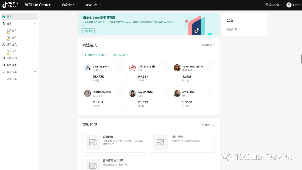Click the 暂无公告 announcement text
The image size is (302, 170).
pyautogui.click(x=232, y=29)
